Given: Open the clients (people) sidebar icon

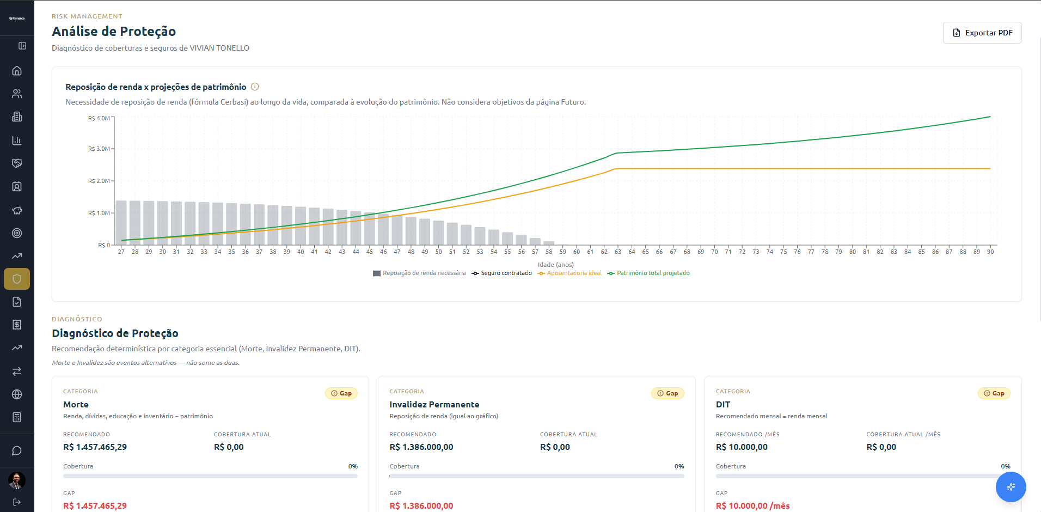Looking at the screenshot, I should (x=17, y=94).
